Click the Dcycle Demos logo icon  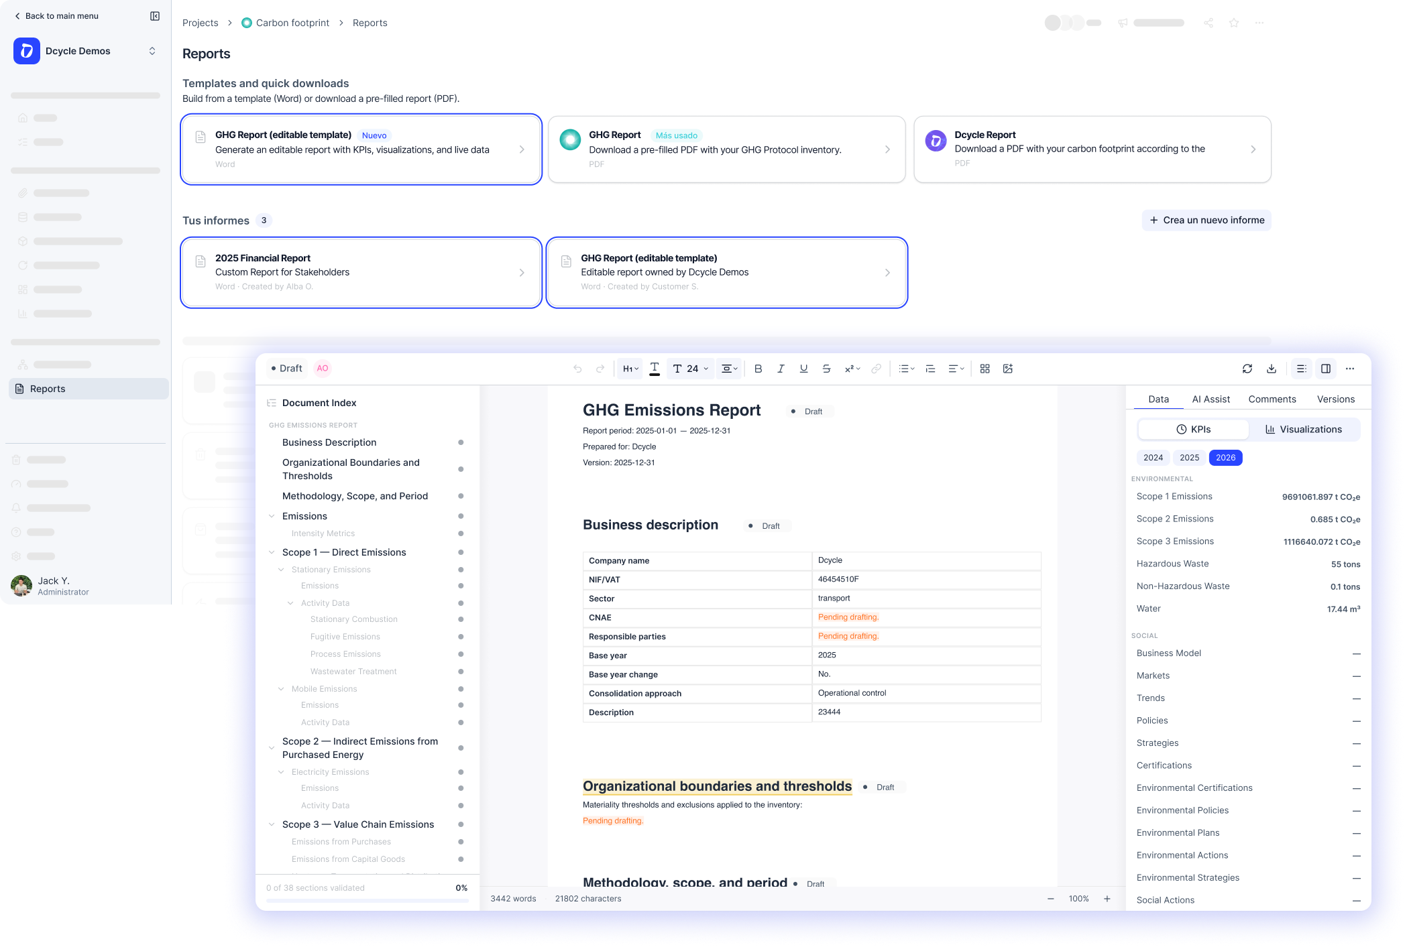tap(27, 51)
